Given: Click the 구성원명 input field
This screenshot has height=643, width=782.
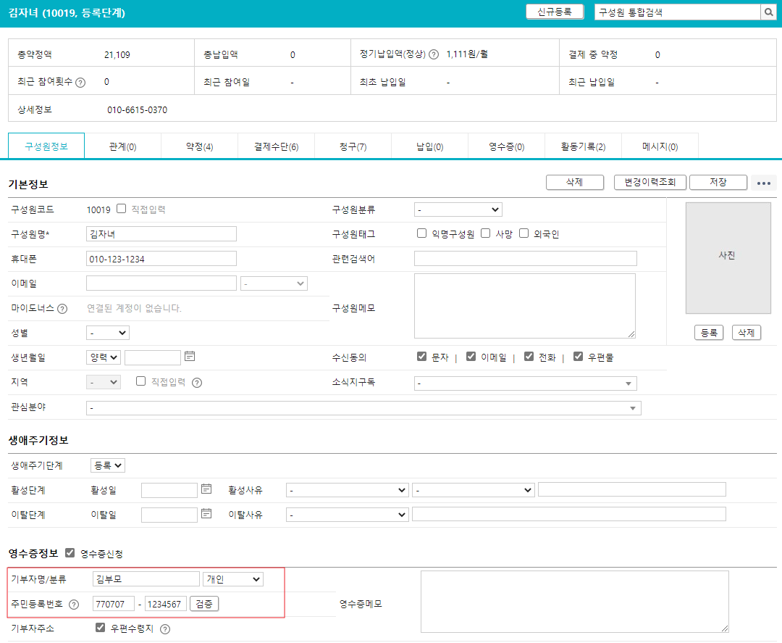Looking at the screenshot, I should (161, 234).
